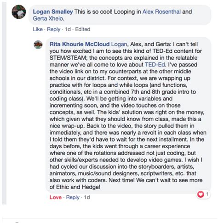This screenshot has width=218, height=223.
Task: View the reaction count of 1
Action: (x=207, y=194)
